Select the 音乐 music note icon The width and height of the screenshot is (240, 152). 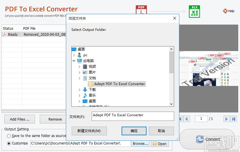85,95
